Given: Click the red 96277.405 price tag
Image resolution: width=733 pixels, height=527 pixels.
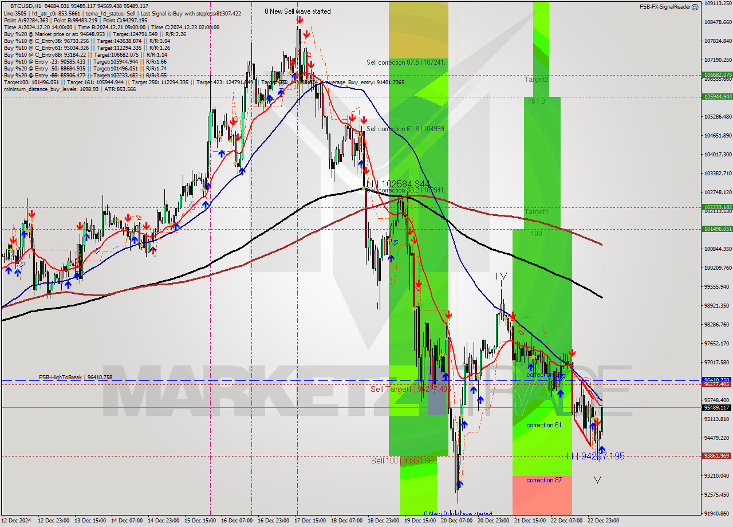Looking at the screenshot, I should coord(717,384).
